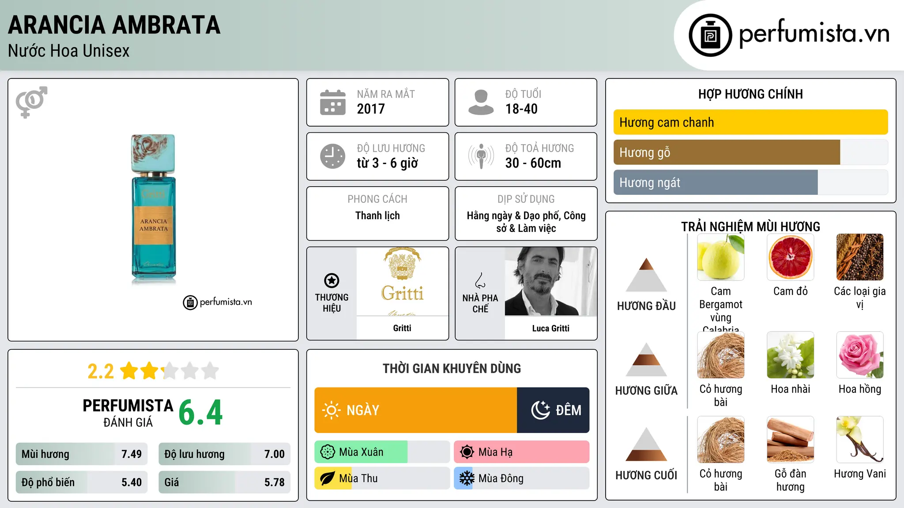
Task: Click the Hằng ngày & Dạo phố occasion text
Action: pyautogui.click(x=526, y=222)
